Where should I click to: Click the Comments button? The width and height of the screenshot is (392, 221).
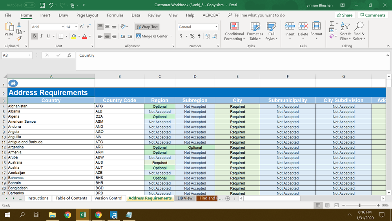pos(373,15)
